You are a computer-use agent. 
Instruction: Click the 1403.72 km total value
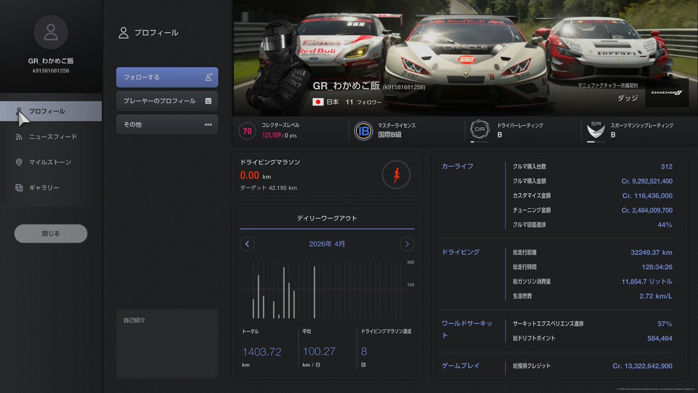point(262,351)
